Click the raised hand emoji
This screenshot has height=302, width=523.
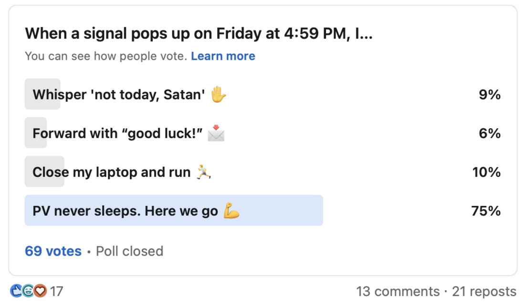pos(218,94)
